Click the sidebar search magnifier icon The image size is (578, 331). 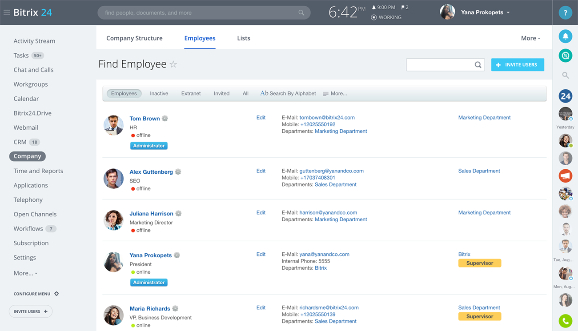[565, 75]
